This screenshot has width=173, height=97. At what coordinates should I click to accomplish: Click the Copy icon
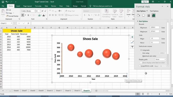click(7, 13)
